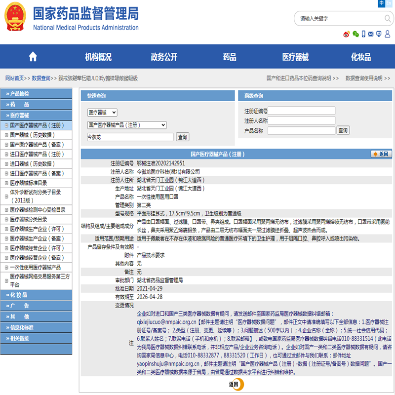The width and height of the screenshot is (395, 395).
Task: Expand 国产器械（历史数据） tree icon
Action: [x=6, y=135]
